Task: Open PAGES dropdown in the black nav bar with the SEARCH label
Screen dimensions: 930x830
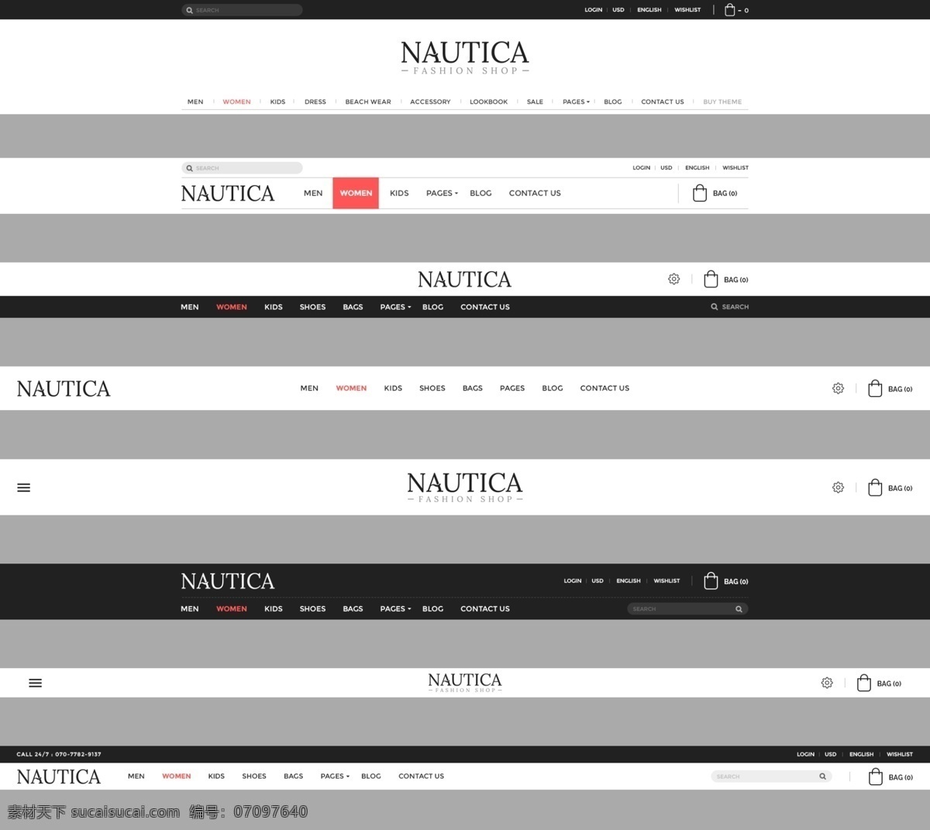Action: 395,307
